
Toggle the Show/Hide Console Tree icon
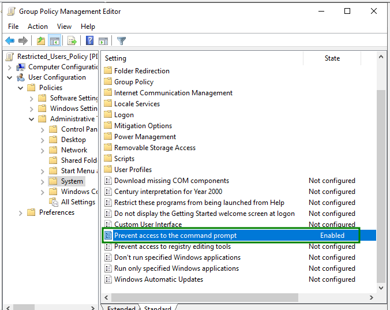54,40
